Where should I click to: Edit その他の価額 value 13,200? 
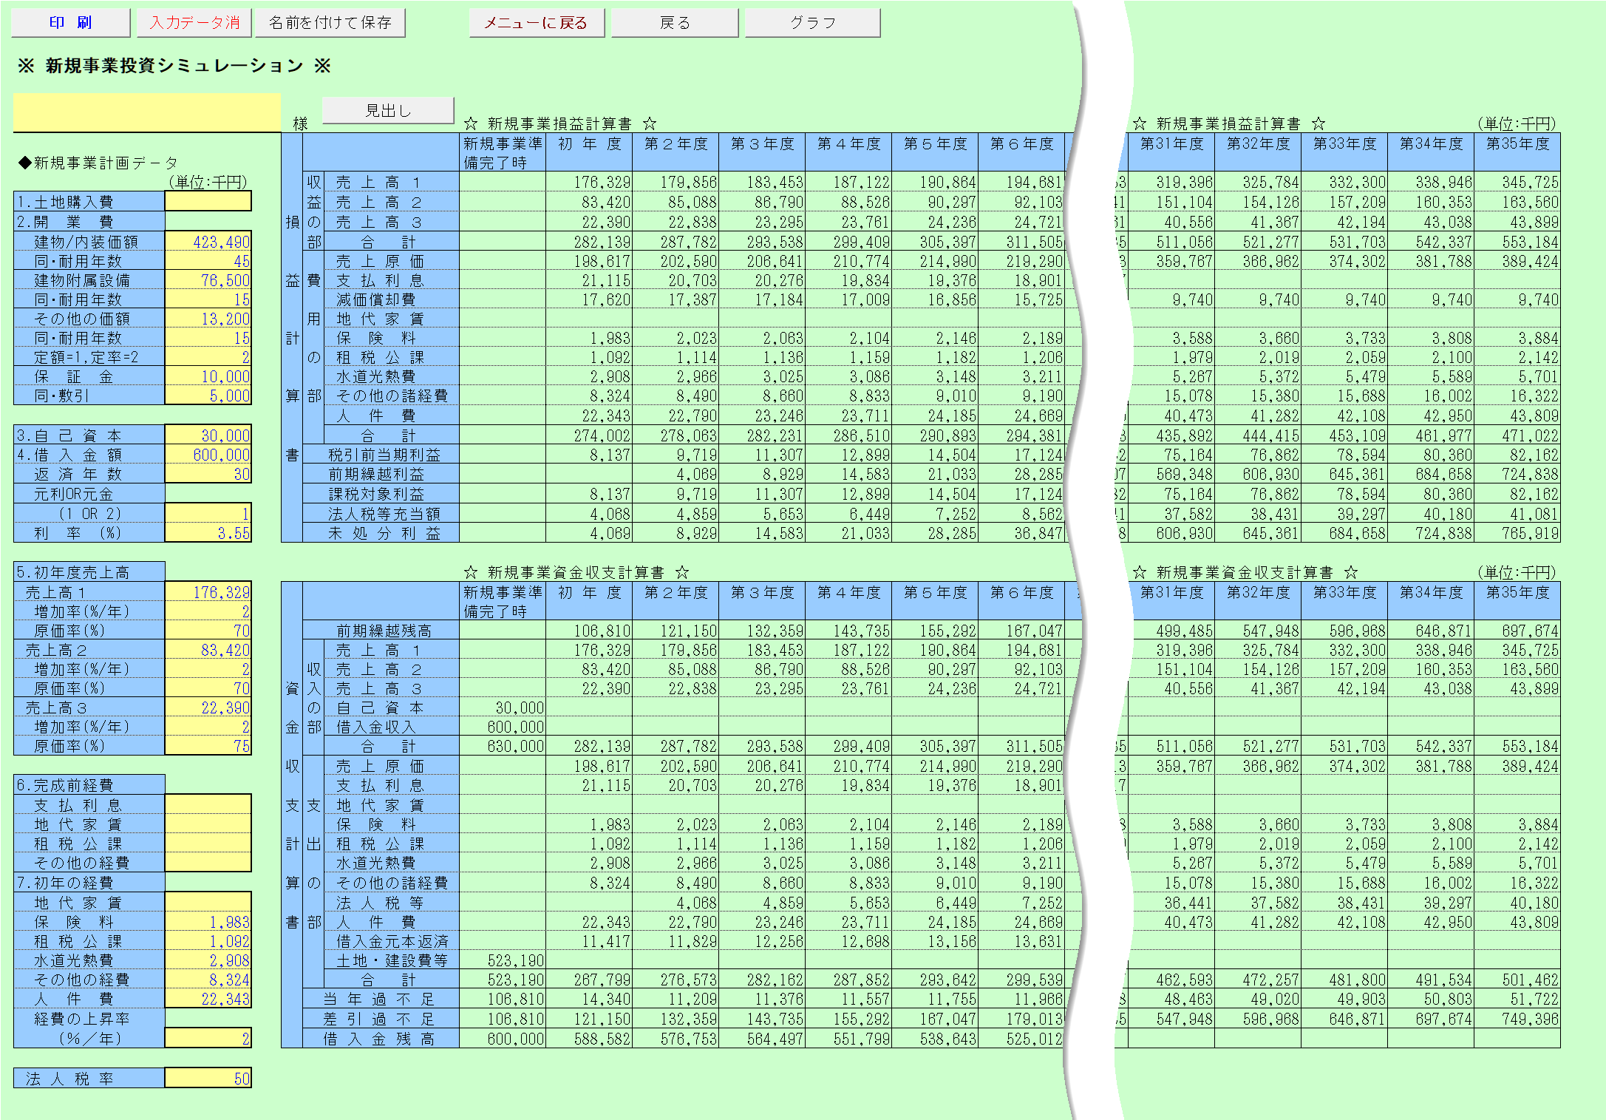(208, 318)
